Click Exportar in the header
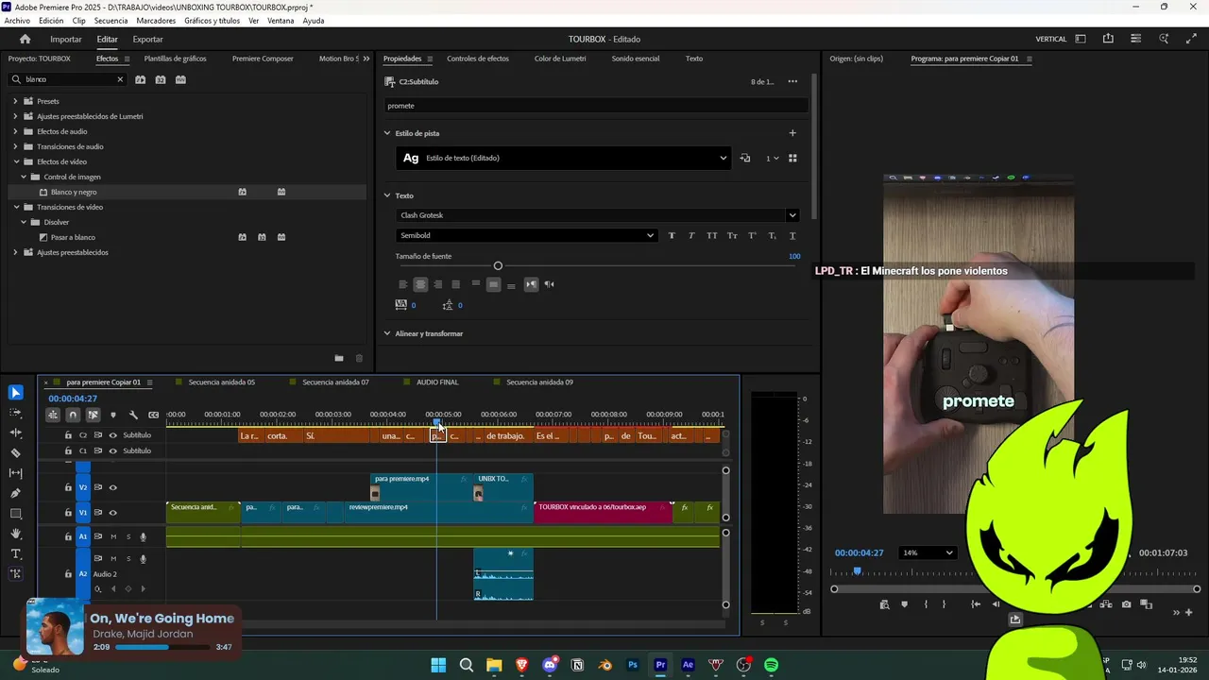This screenshot has width=1209, height=680. (x=147, y=39)
